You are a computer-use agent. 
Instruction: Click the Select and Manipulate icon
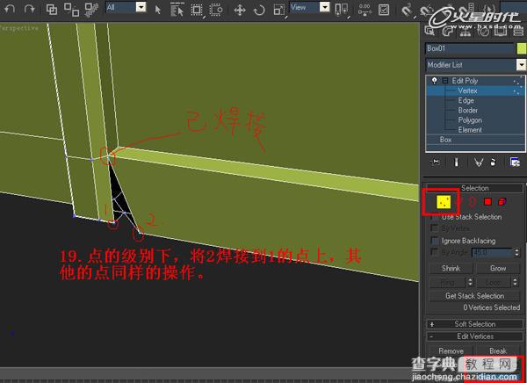365,10
